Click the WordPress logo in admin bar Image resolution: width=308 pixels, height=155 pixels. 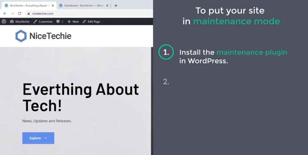point(4,22)
